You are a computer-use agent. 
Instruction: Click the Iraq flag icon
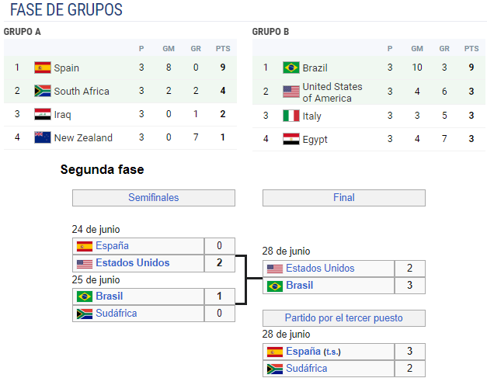click(x=43, y=114)
